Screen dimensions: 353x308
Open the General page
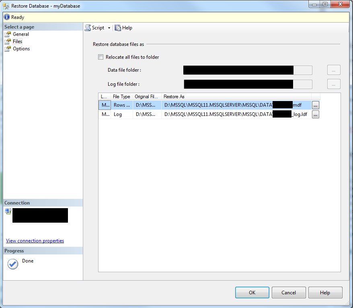(x=21, y=34)
